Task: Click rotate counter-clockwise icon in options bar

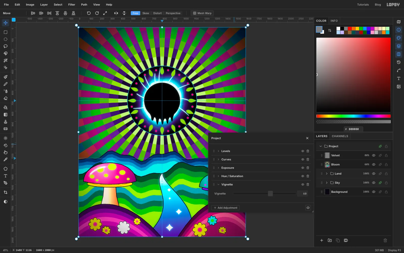Action: 89,13
